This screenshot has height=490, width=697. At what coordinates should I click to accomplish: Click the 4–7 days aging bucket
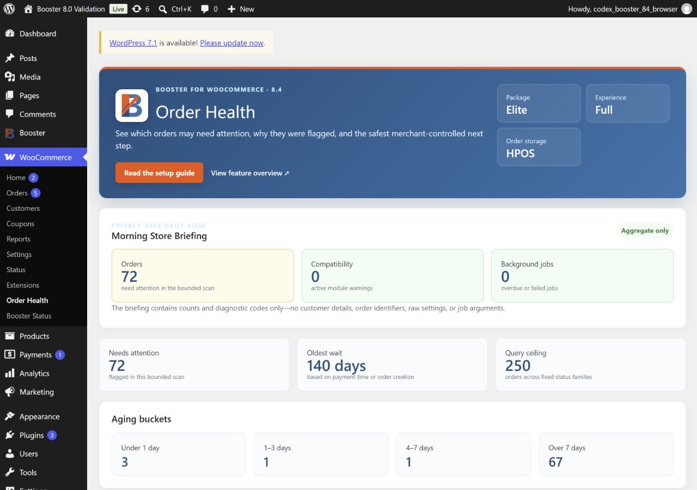pyautogui.click(x=463, y=455)
